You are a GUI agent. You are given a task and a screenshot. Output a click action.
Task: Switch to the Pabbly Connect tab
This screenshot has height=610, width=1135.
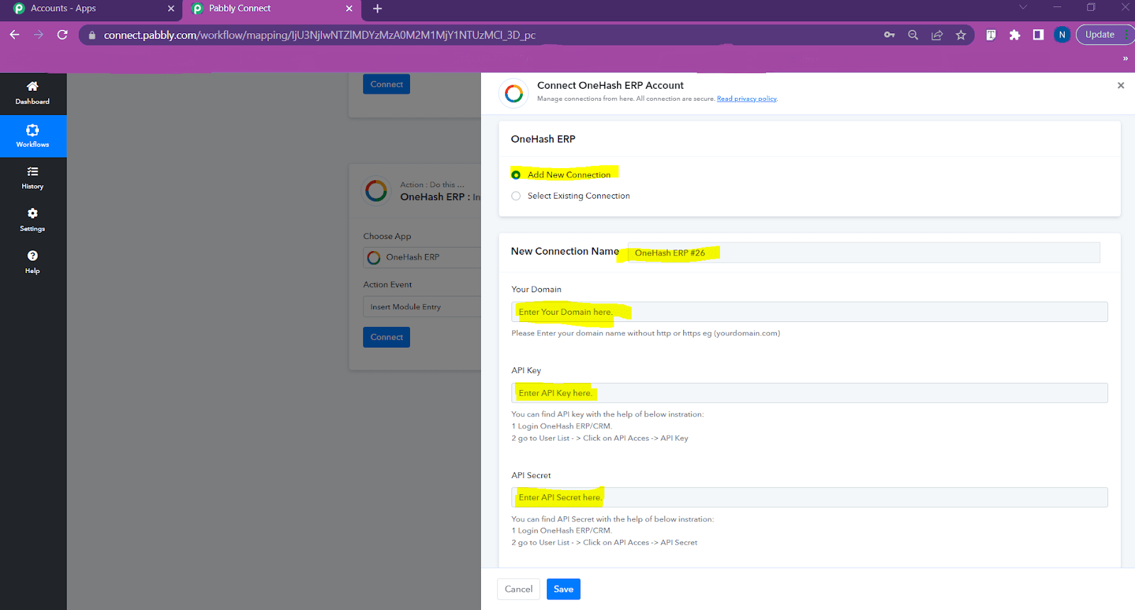tap(272, 9)
